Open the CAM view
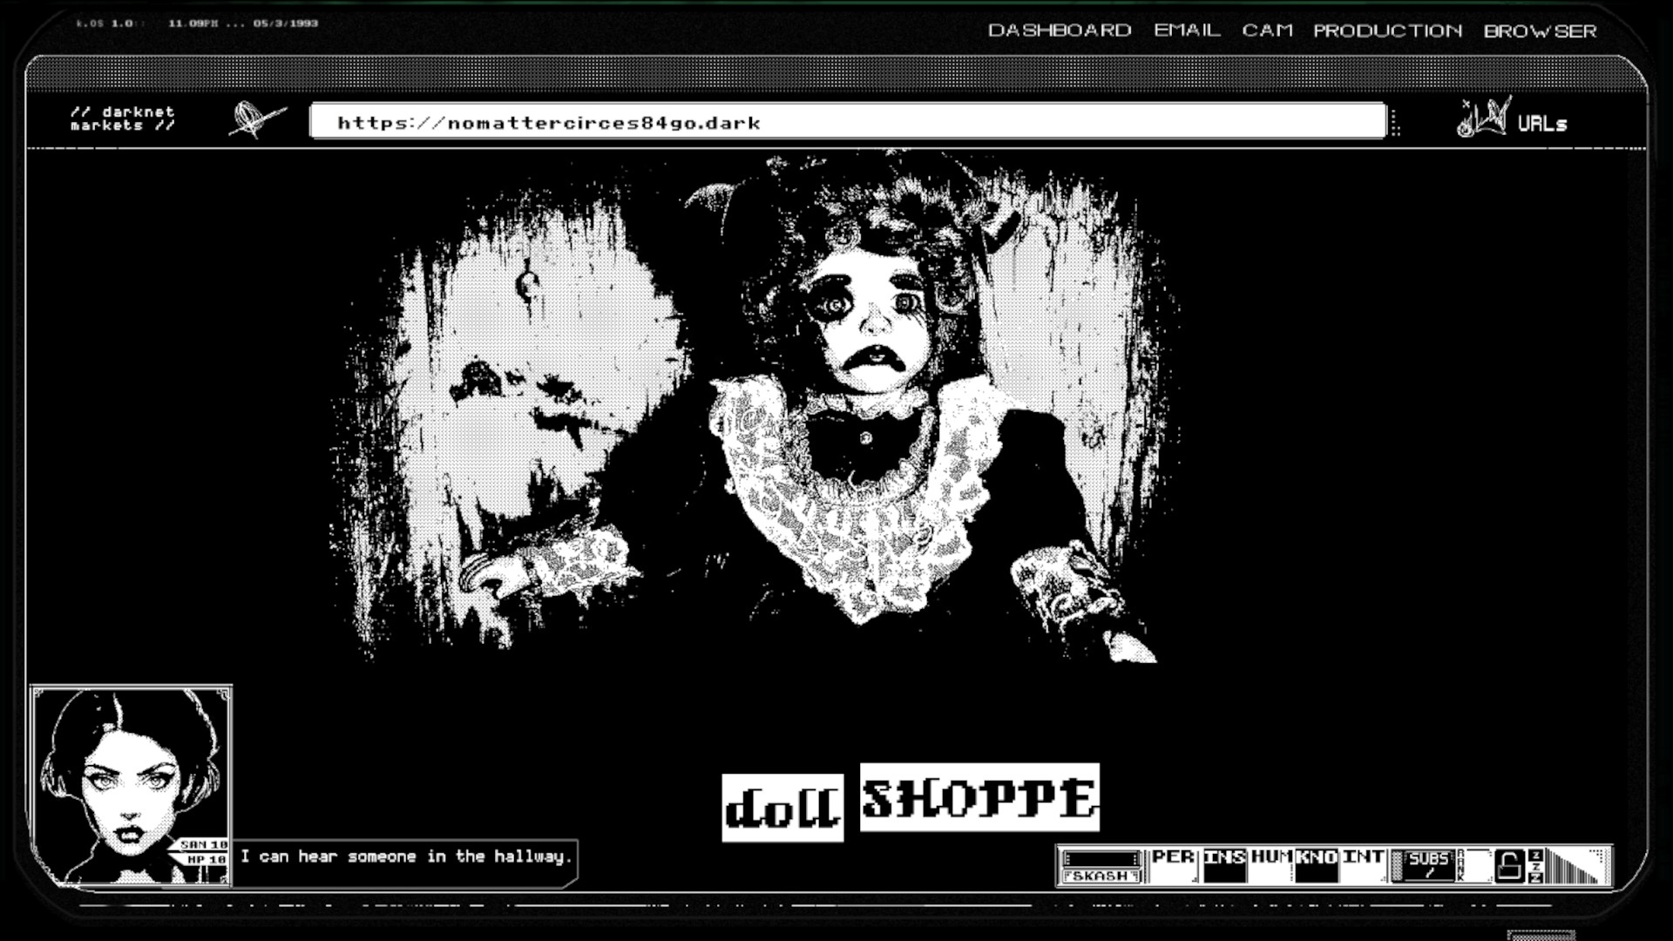The height and width of the screenshot is (941, 1673). pos(1267,30)
